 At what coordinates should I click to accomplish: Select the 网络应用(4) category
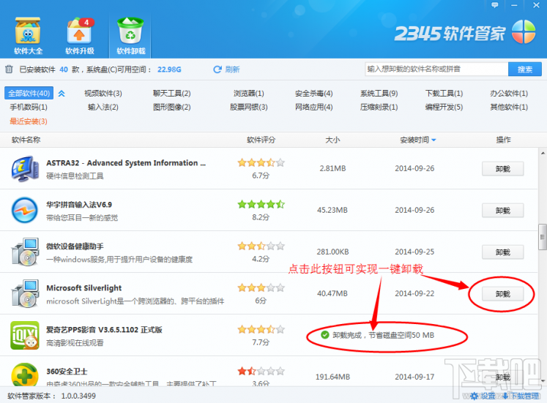(313, 108)
